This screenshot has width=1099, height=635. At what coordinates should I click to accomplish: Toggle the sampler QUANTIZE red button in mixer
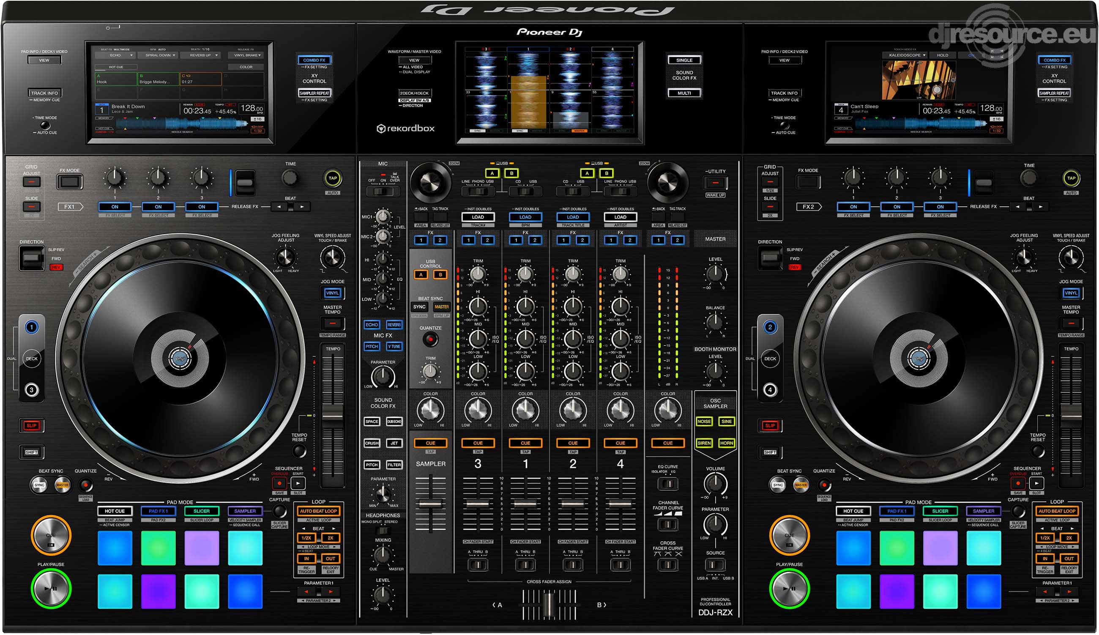430,339
